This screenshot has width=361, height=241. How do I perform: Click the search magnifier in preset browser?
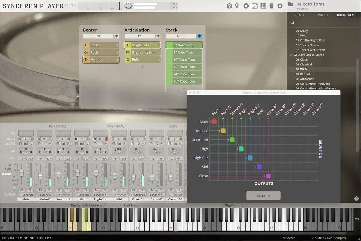pos(292,23)
